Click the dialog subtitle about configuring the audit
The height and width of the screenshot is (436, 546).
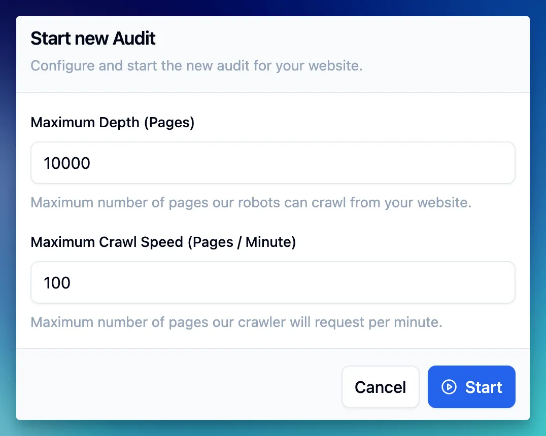197,65
